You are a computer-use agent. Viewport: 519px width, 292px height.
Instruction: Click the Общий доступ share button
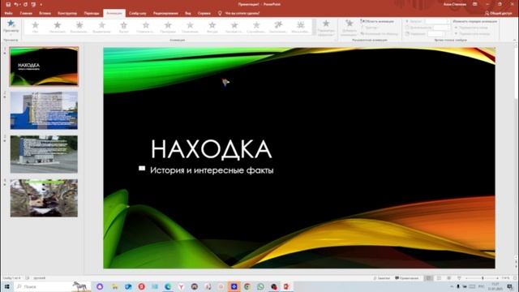pos(498,13)
